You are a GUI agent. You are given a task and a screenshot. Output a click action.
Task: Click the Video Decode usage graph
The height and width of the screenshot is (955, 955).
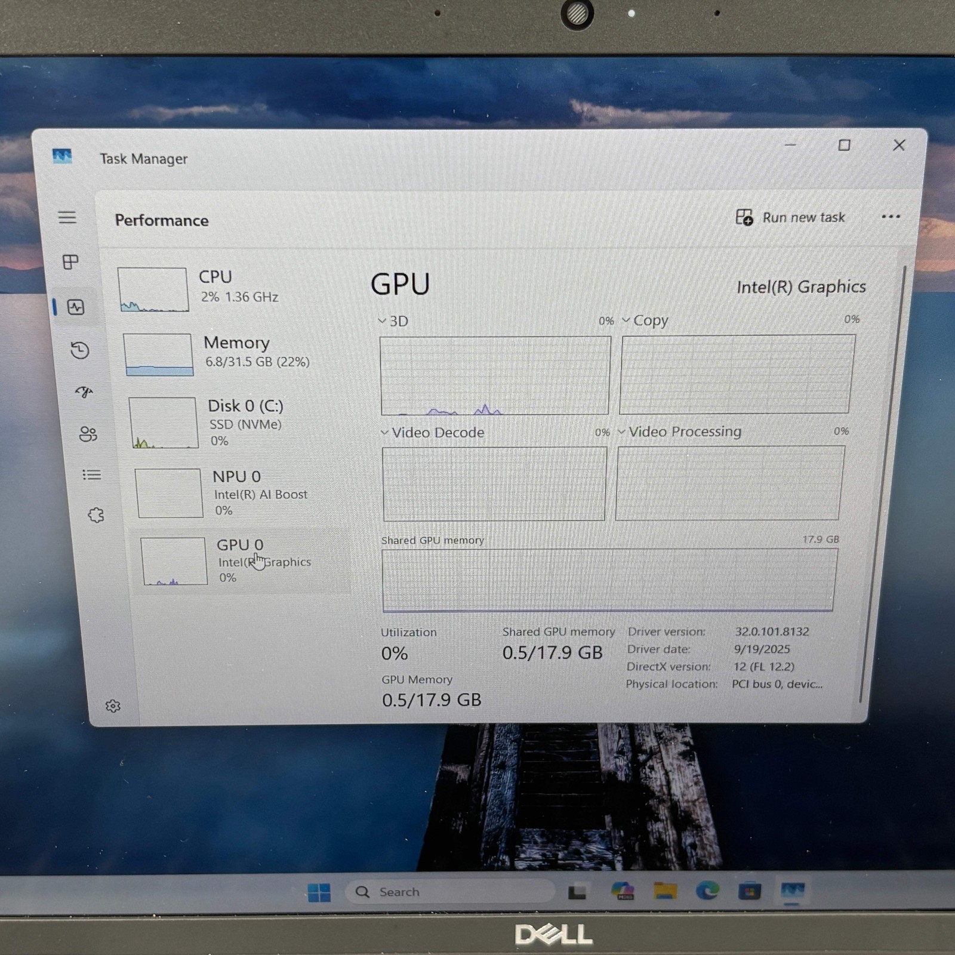point(494,484)
